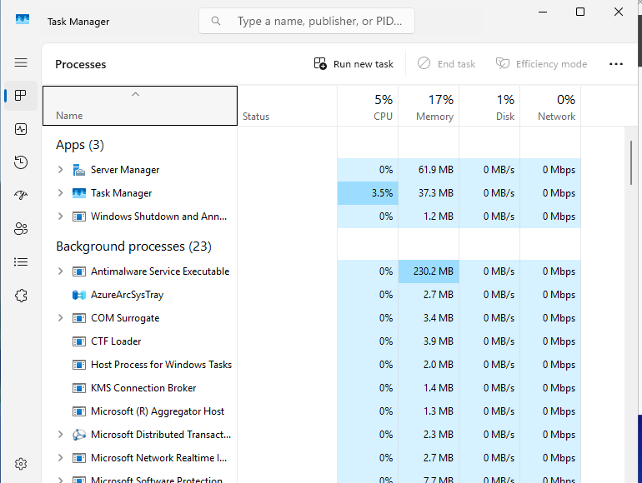642x483 pixels.
Task: Sort by the Network column header
Action: click(550, 106)
